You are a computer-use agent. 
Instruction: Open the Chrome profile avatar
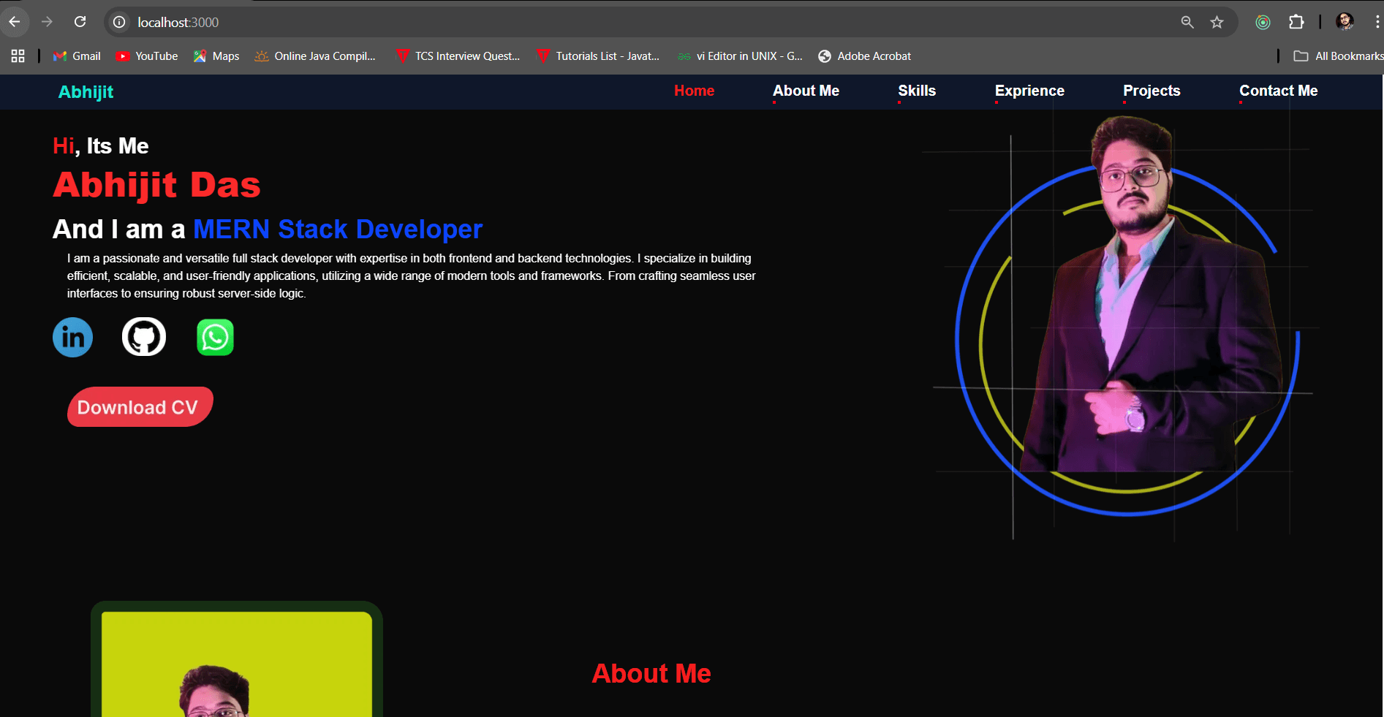coord(1345,22)
